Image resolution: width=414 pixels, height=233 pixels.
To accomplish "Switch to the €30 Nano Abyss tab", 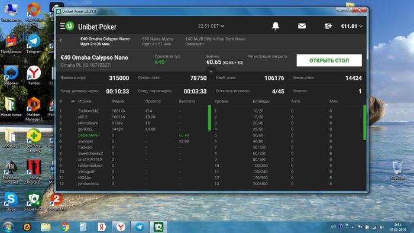I will [157, 41].
